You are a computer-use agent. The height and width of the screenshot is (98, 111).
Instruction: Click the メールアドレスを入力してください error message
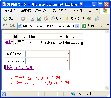pos(43,83)
